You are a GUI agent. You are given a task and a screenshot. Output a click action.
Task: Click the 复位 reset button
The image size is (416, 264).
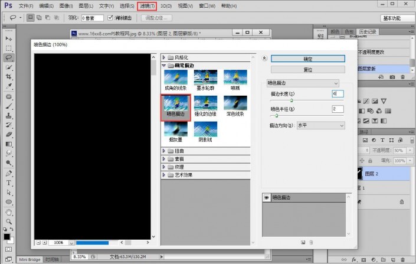point(307,70)
